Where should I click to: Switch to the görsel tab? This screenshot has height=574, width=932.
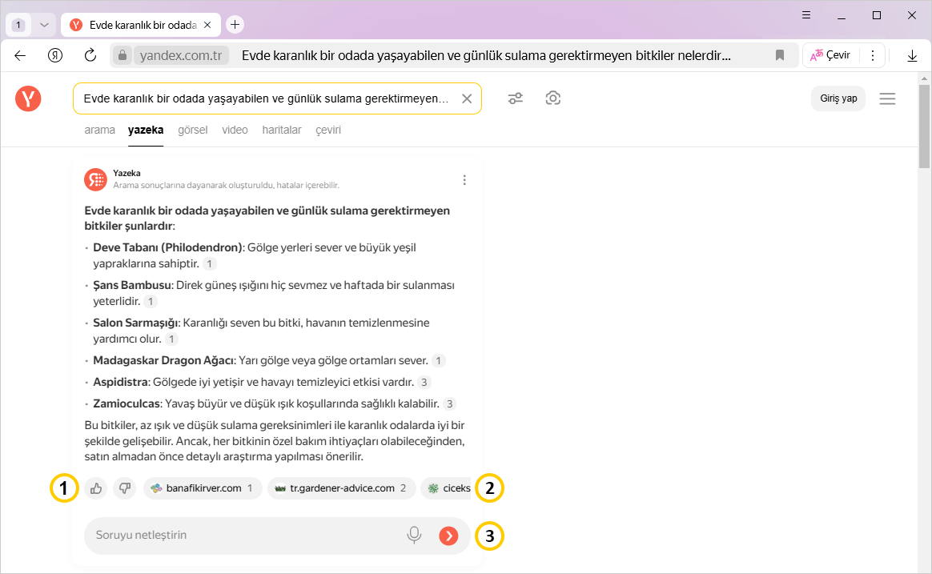(192, 130)
